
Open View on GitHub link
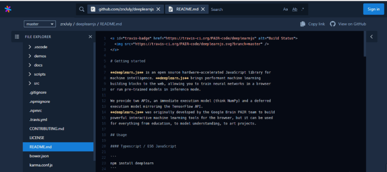pos(352,24)
